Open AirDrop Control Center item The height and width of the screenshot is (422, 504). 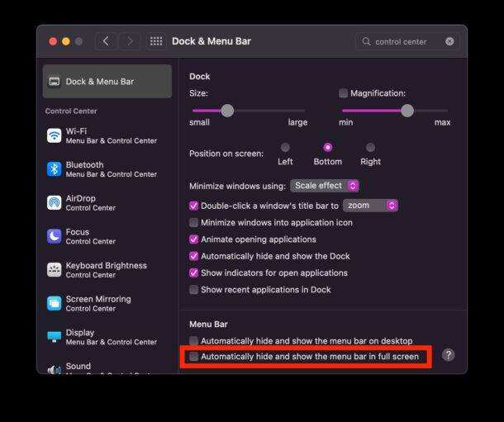(107, 203)
